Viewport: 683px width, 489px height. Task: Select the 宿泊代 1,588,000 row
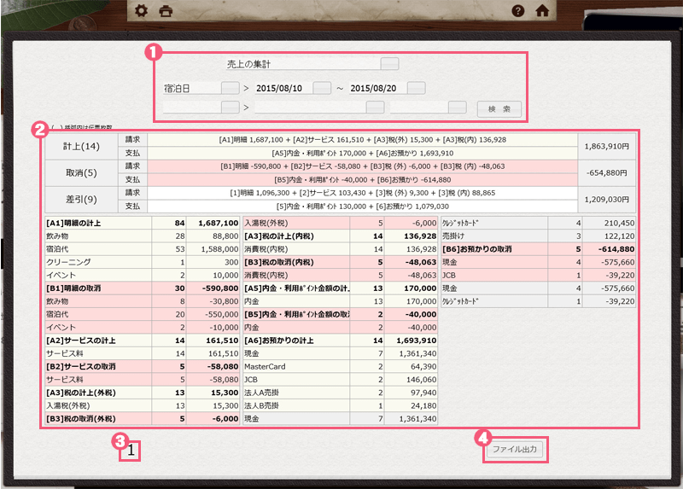click(142, 249)
